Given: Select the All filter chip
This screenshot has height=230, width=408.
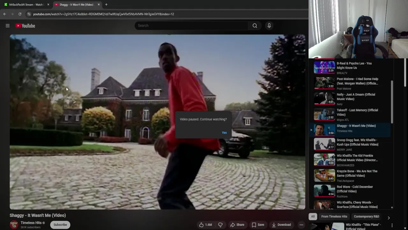Looking at the screenshot, I should (313, 217).
